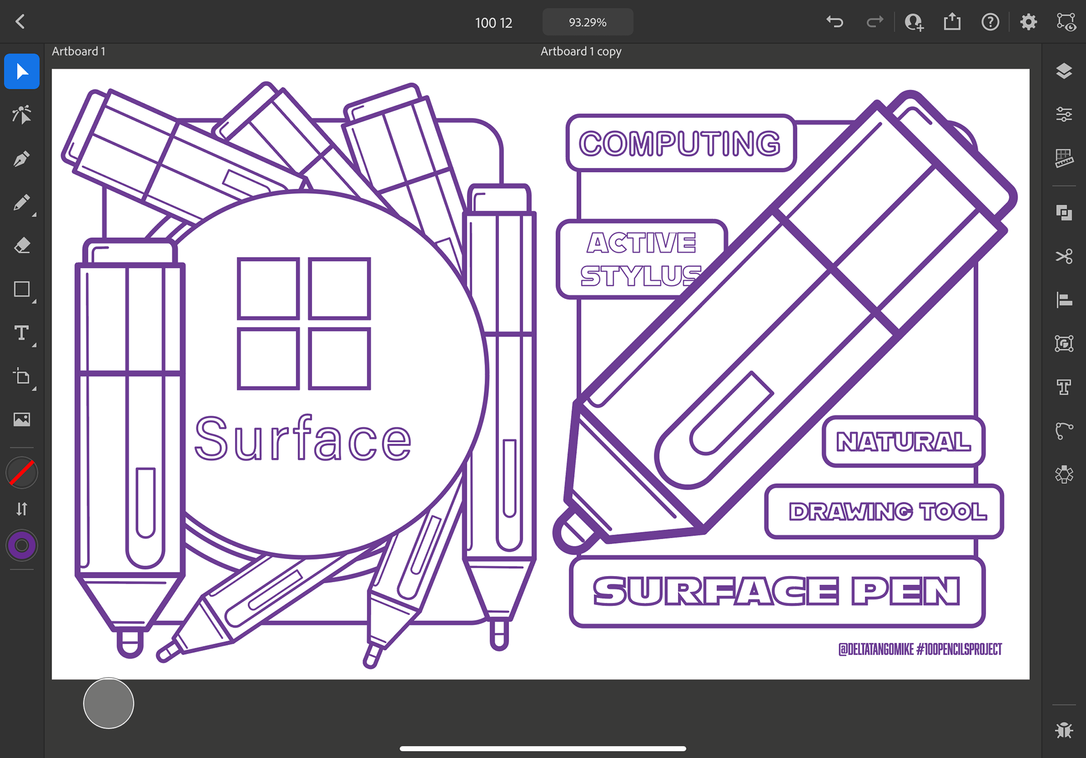Click the document title 100 12
The image size is (1086, 758).
click(x=494, y=23)
